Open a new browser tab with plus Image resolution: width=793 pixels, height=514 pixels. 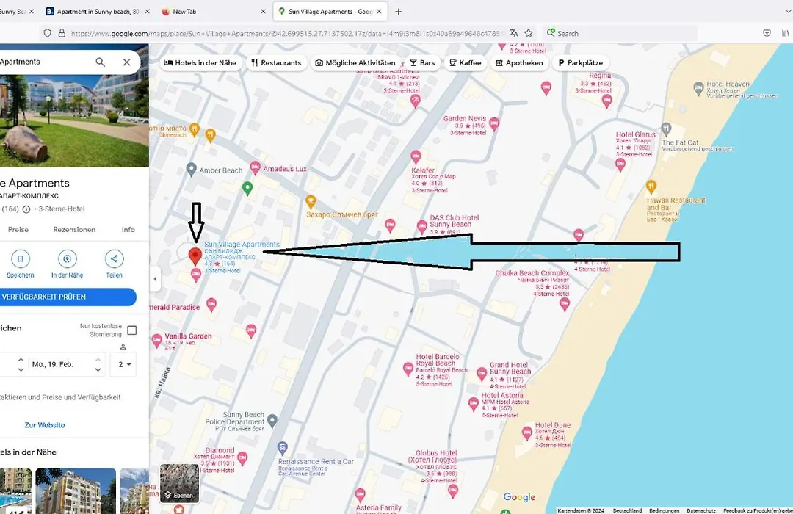(x=399, y=11)
